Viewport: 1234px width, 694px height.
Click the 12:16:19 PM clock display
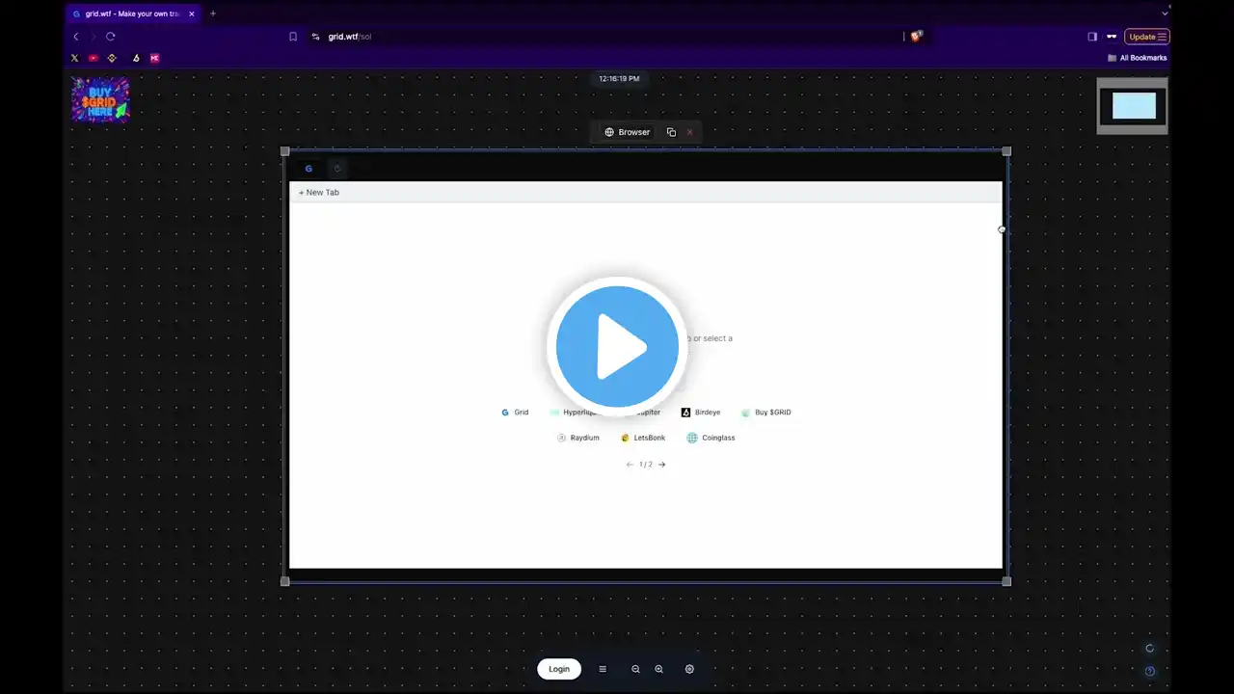[x=619, y=79]
